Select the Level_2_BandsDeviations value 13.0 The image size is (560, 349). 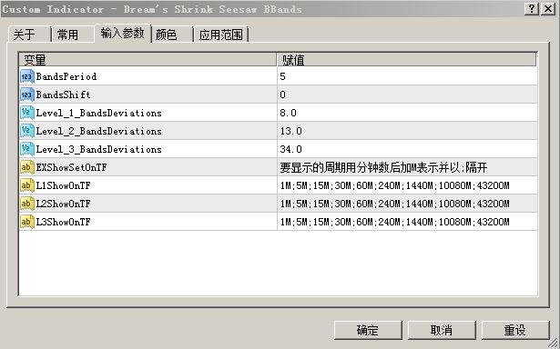pyautogui.click(x=290, y=131)
